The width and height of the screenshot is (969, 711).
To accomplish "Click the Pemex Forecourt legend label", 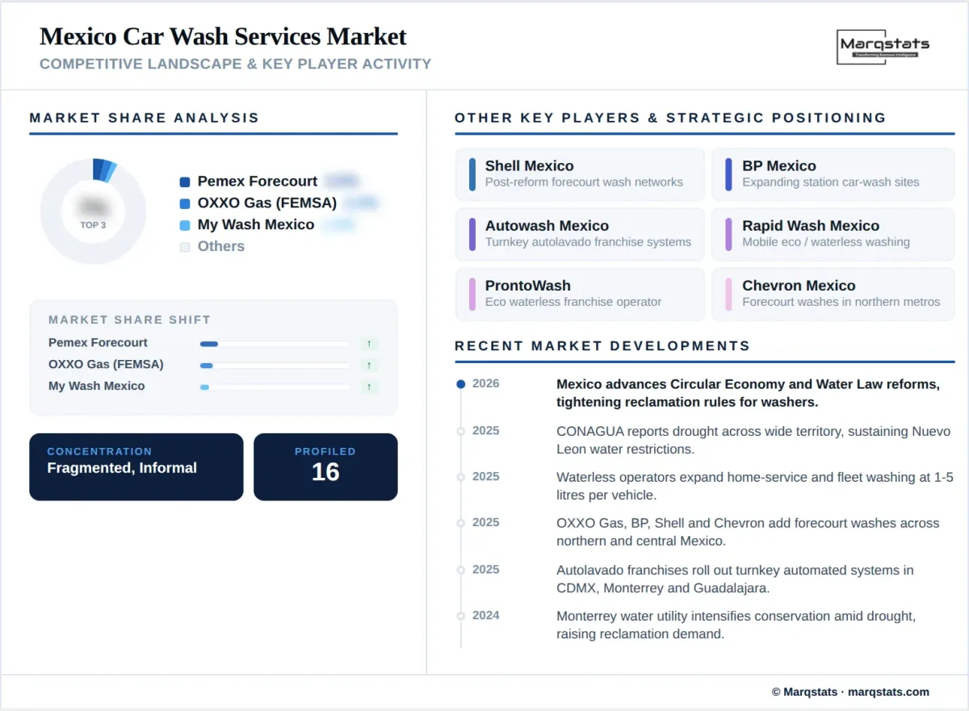I will coord(258,182).
